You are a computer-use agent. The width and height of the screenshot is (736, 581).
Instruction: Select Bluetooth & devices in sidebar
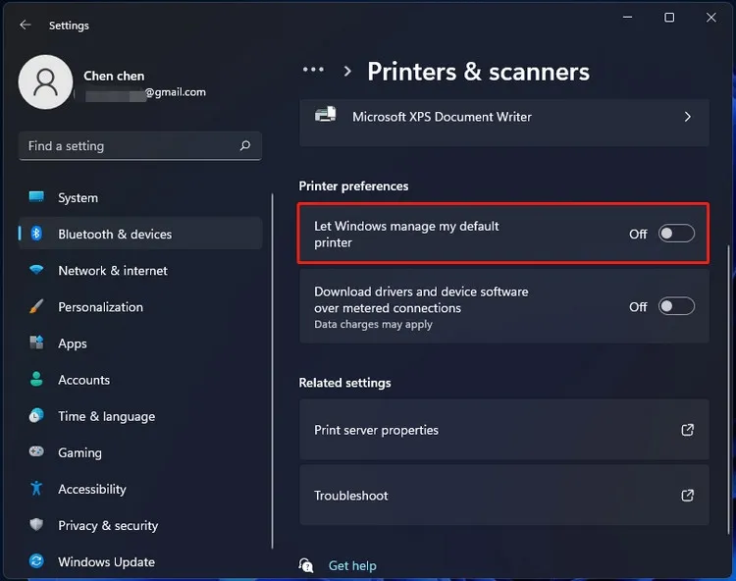tap(140, 234)
